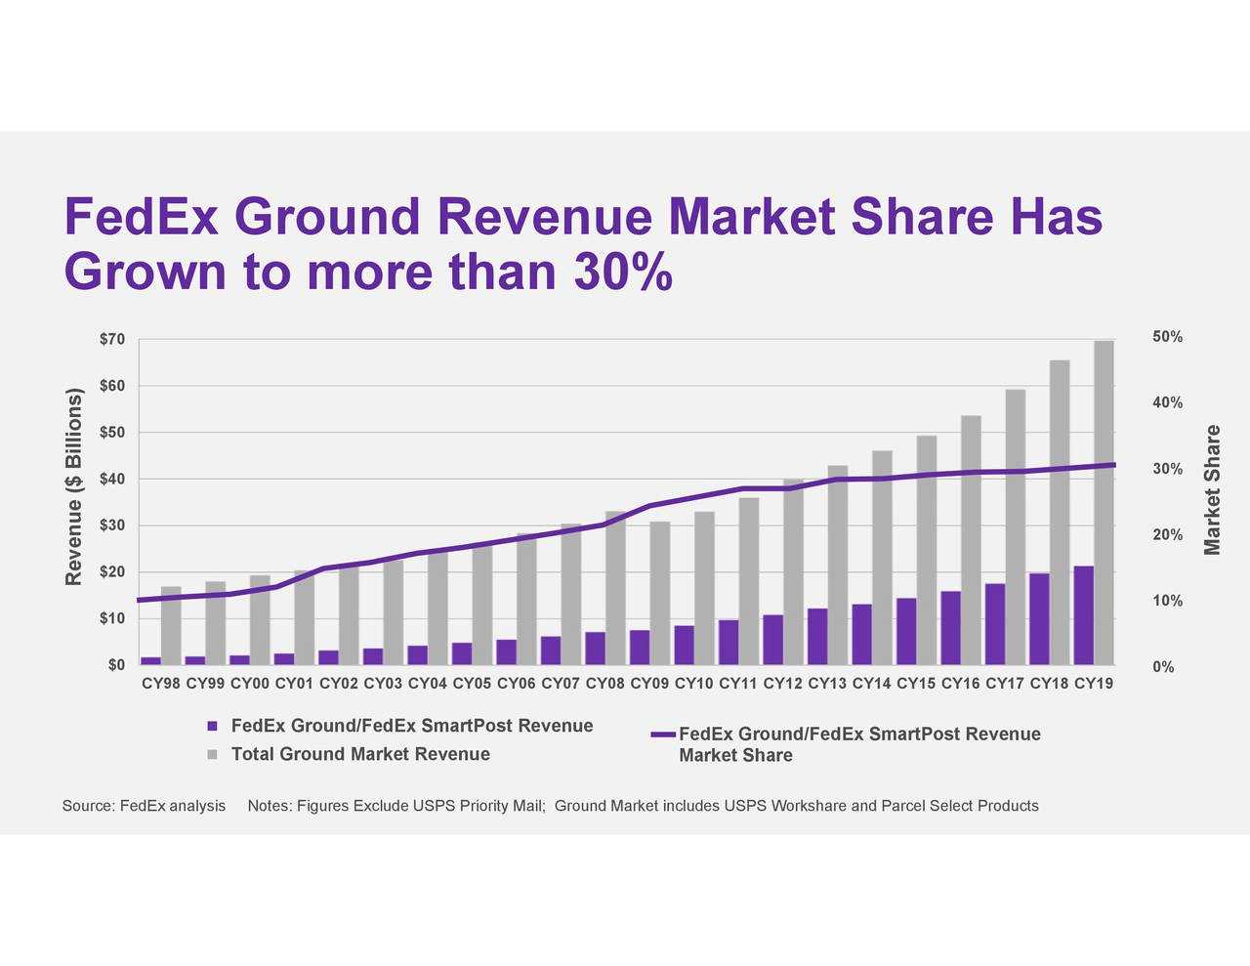Click the 'Revenue ($ Billions)' axis title
Viewport: 1250px width, 966px height.
tap(74, 487)
